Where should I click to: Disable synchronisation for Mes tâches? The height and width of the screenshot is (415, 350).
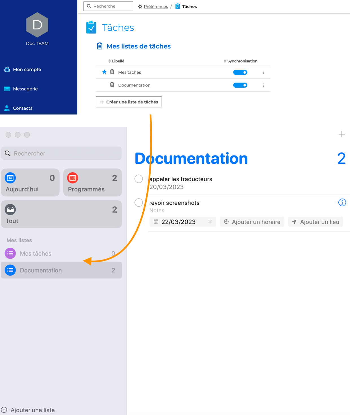[x=240, y=72]
